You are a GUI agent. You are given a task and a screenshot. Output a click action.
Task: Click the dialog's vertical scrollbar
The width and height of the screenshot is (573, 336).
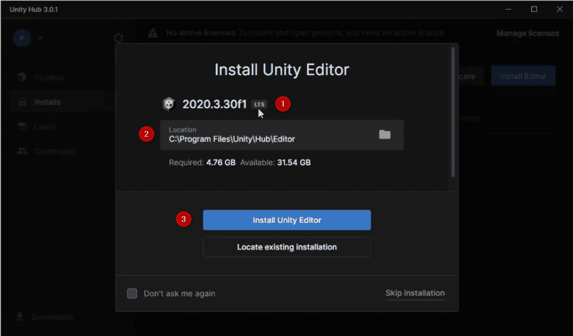click(453, 112)
